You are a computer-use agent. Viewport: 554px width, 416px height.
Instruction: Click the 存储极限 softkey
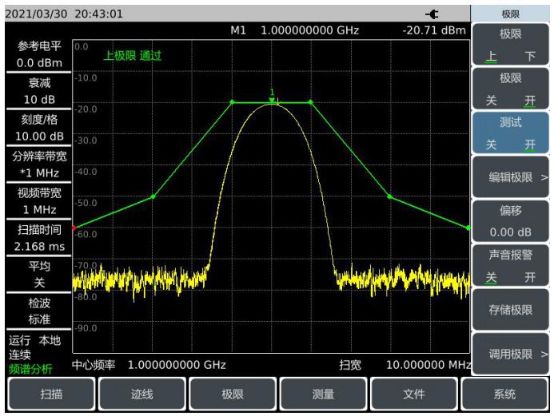click(x=510, y=310)
